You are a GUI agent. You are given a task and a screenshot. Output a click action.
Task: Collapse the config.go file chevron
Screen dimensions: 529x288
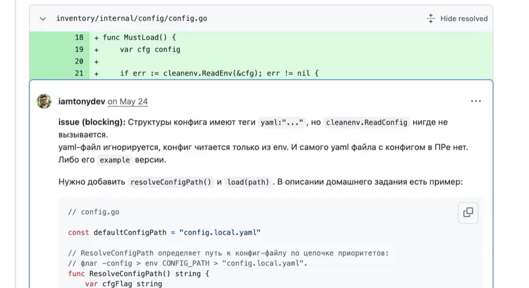42,19
